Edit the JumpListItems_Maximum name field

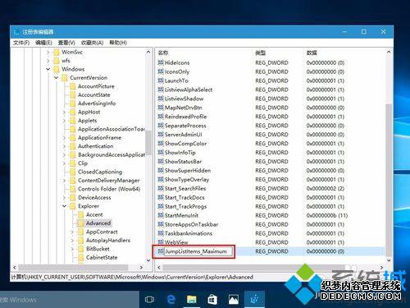(198, 251)
